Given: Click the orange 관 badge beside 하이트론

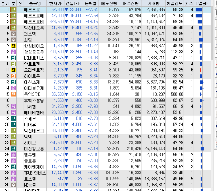Looking at the screenshot, I should coord(13,76).
